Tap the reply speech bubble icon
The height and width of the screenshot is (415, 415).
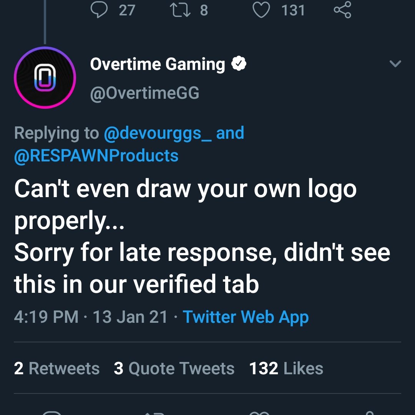click(99, 10)
